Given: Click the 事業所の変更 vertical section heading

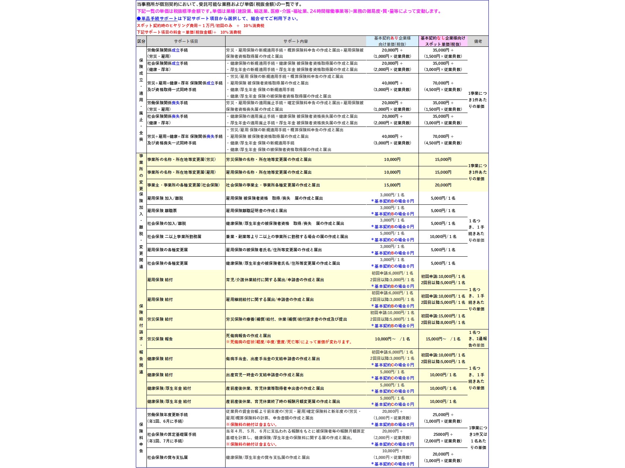Looking at the screenshot, I should click(141, 172).
